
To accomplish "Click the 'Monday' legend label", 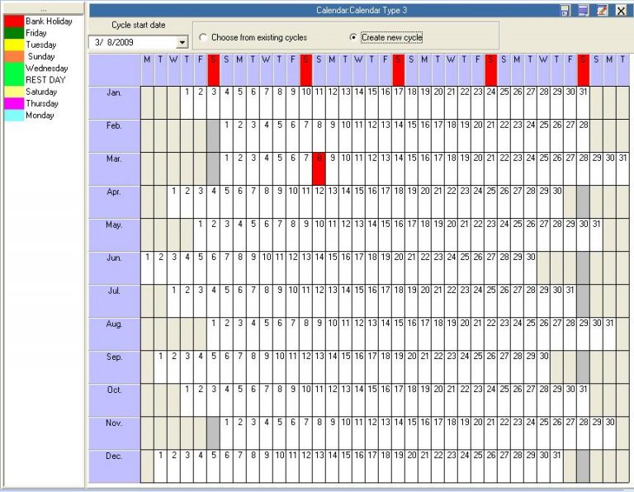I will coord(40,115).
